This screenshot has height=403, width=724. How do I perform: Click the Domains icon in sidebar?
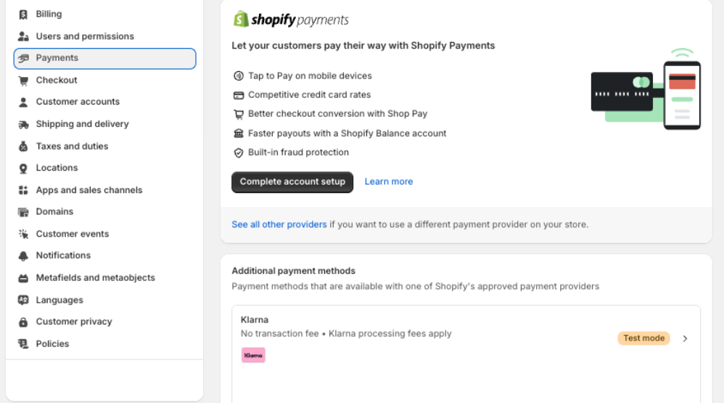tap(22, 212)
